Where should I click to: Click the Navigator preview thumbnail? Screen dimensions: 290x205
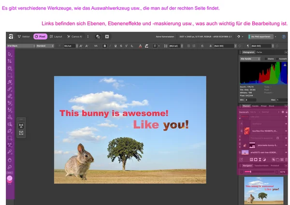(263, 190)
